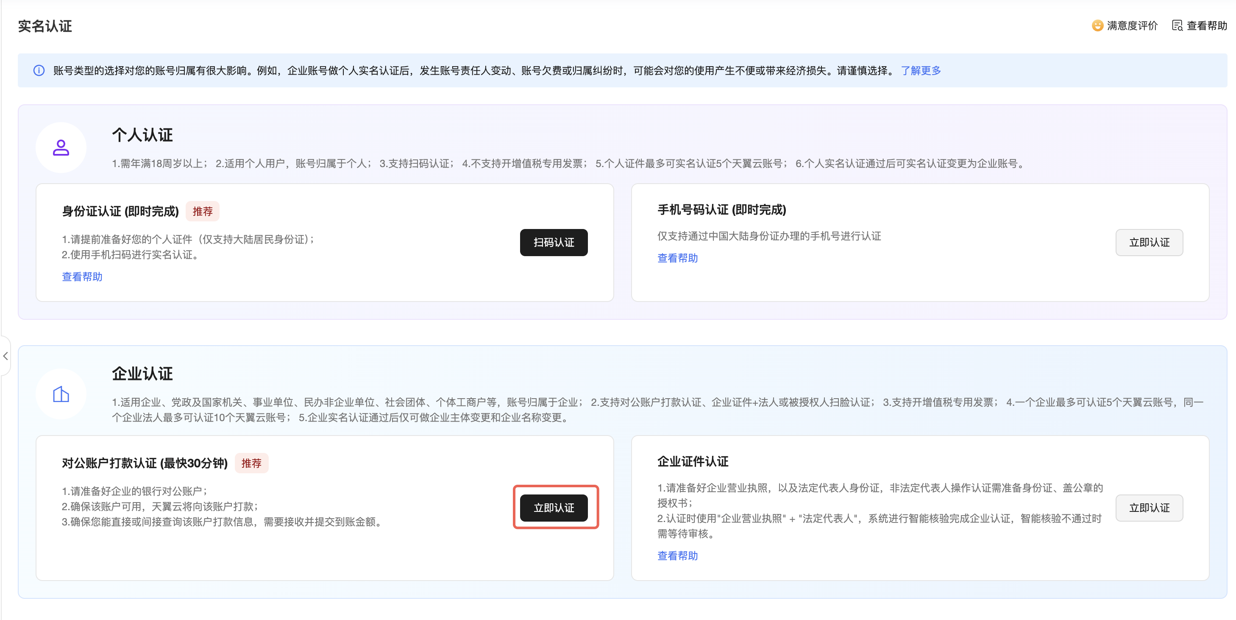Click the help document icon at top right

1177,25
